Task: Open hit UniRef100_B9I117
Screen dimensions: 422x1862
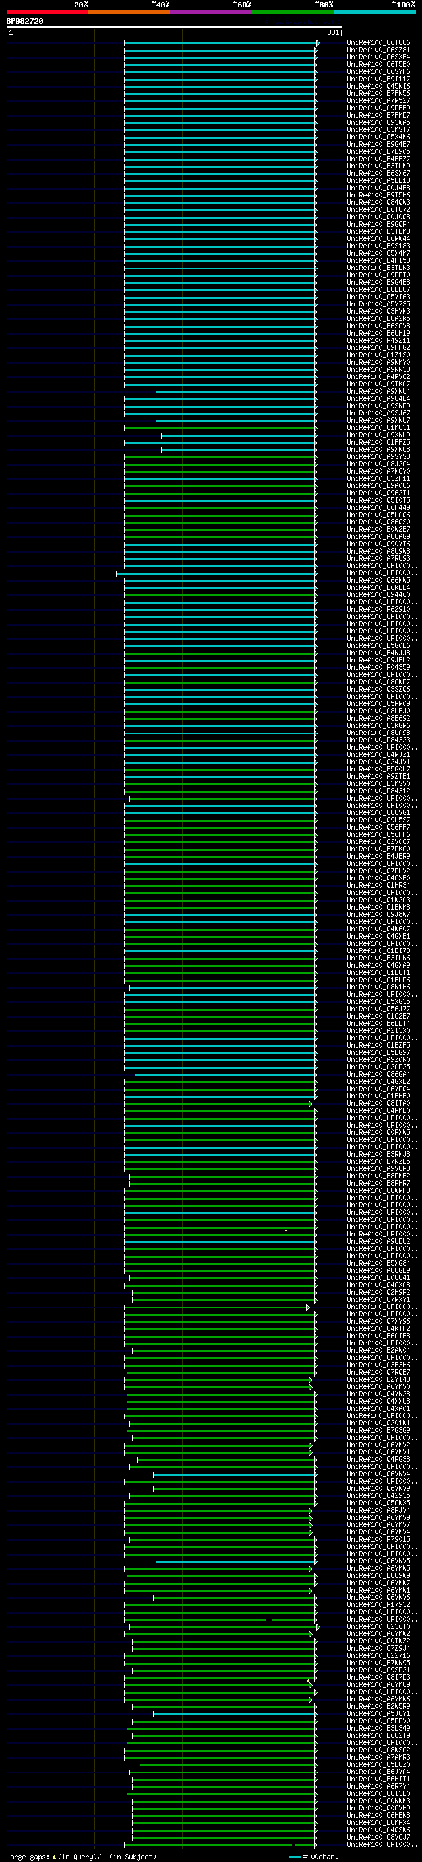Action: pyautogui.click(x=378, y=79)
